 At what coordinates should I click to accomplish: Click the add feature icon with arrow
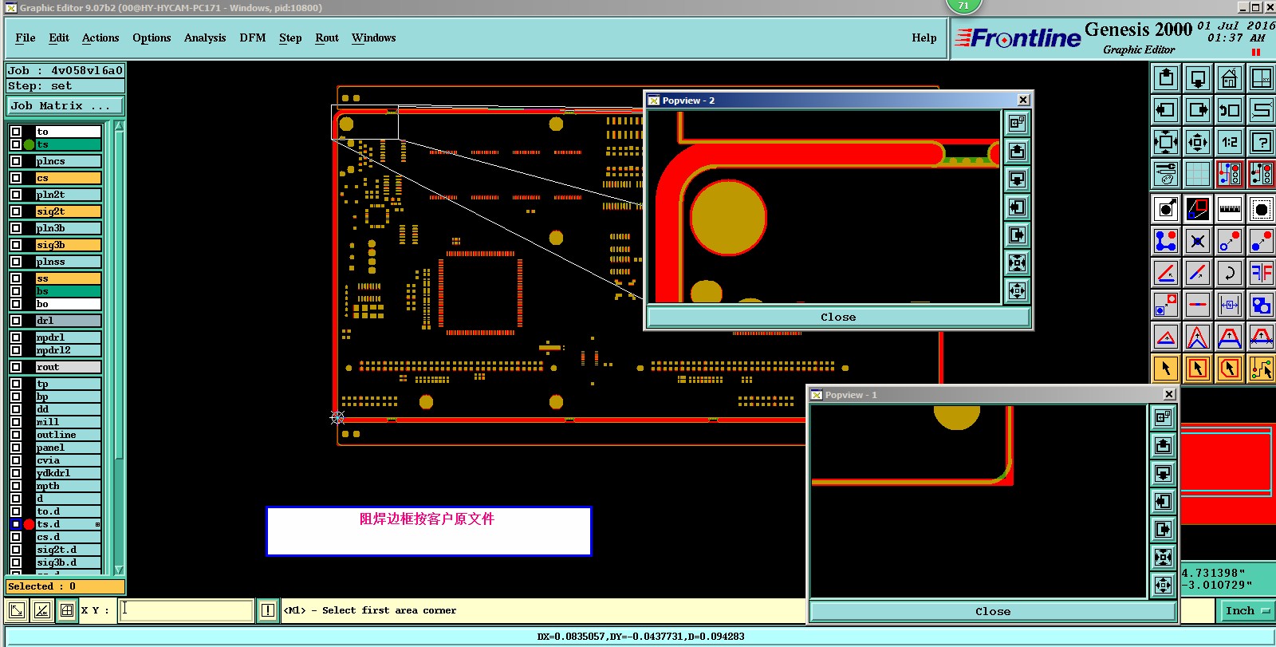click(x=1166, y=209)
